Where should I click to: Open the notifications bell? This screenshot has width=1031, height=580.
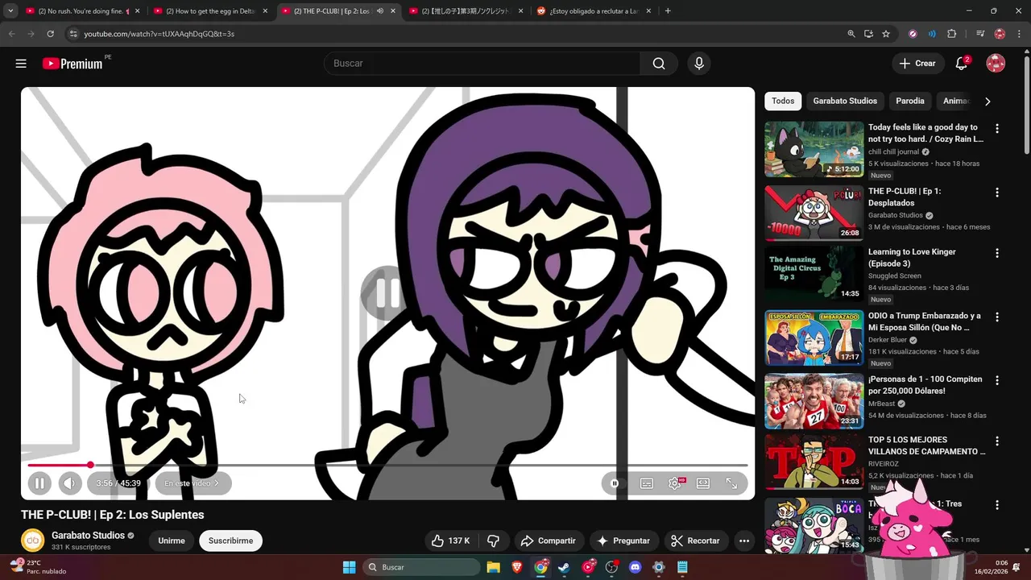(x=961, y=64)
